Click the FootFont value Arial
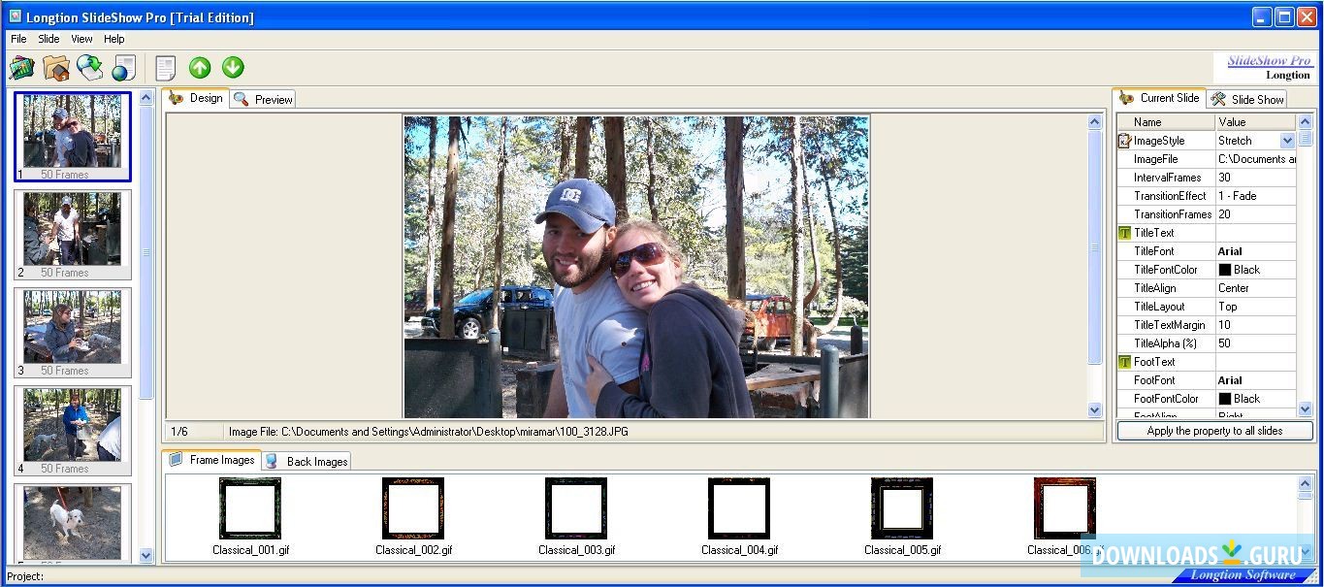Screen dimensions: 1324x587 point(1256,380)
